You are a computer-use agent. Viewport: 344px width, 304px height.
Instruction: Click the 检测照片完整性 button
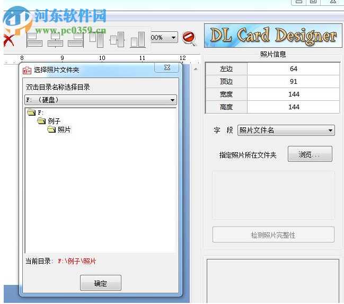tap(273, 235)
